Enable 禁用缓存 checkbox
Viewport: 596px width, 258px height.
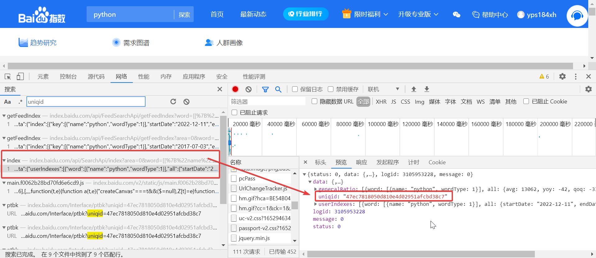click(331, 89)
